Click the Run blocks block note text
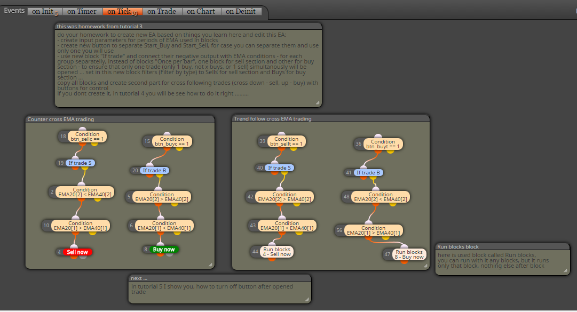This screenshot has width=577, height=312. click(493, 260)
